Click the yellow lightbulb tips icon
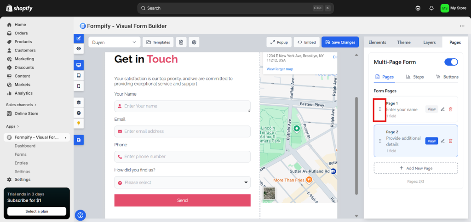Image resolution: width=471 pixels, height=222 pixels. click(79, 123)
